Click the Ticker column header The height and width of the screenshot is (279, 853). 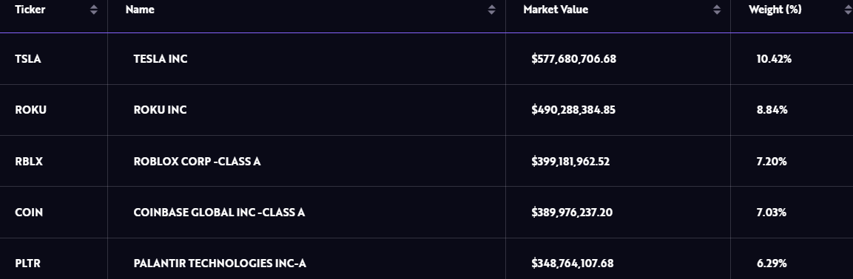click(30, 10)
